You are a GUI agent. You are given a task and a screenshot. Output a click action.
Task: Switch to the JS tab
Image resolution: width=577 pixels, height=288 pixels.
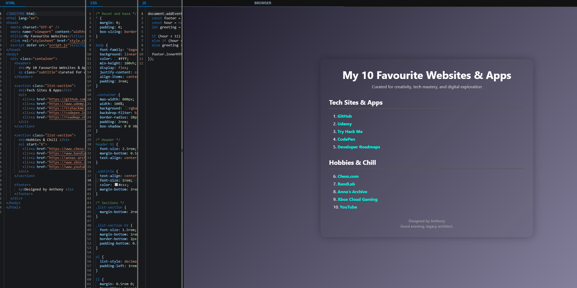click(145, 3)
